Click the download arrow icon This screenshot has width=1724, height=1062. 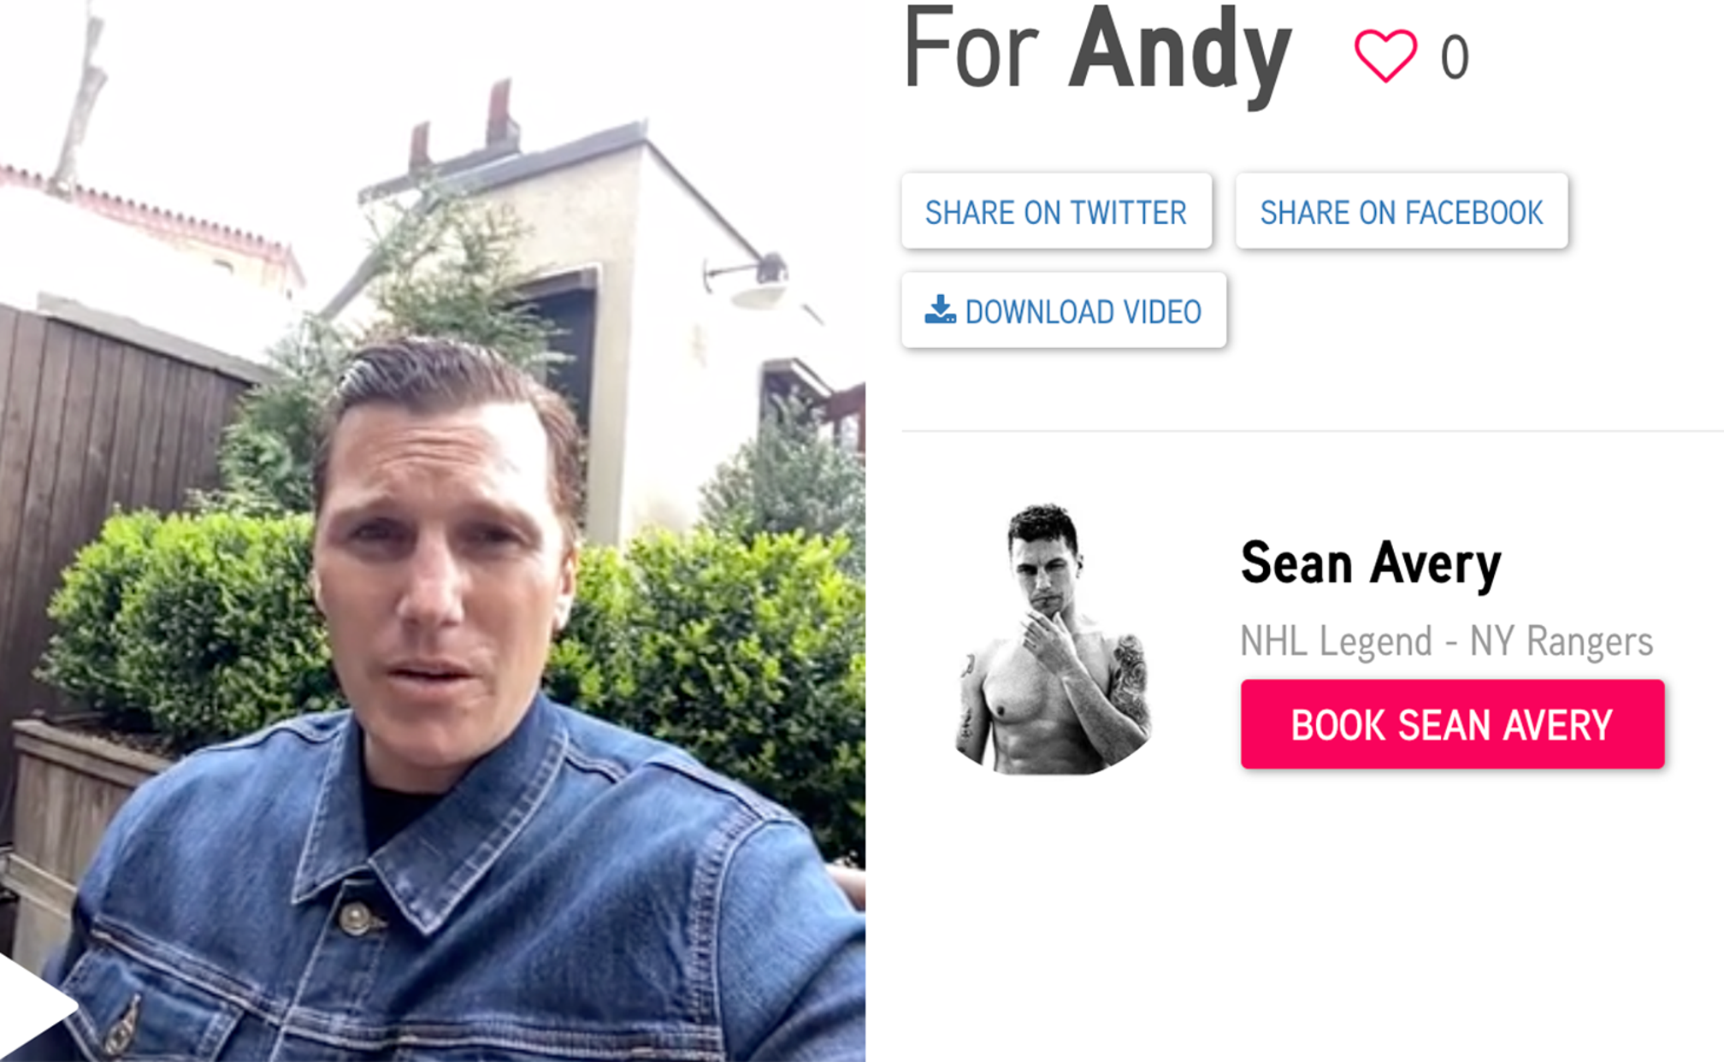tap(940, 310)
